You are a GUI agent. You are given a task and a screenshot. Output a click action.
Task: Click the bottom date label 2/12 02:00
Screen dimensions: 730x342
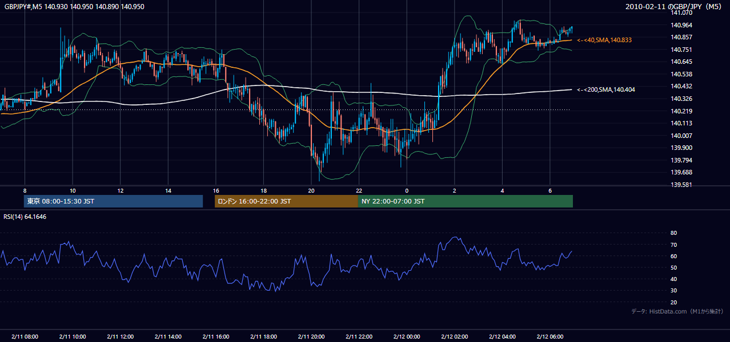(x=455, y=337)
